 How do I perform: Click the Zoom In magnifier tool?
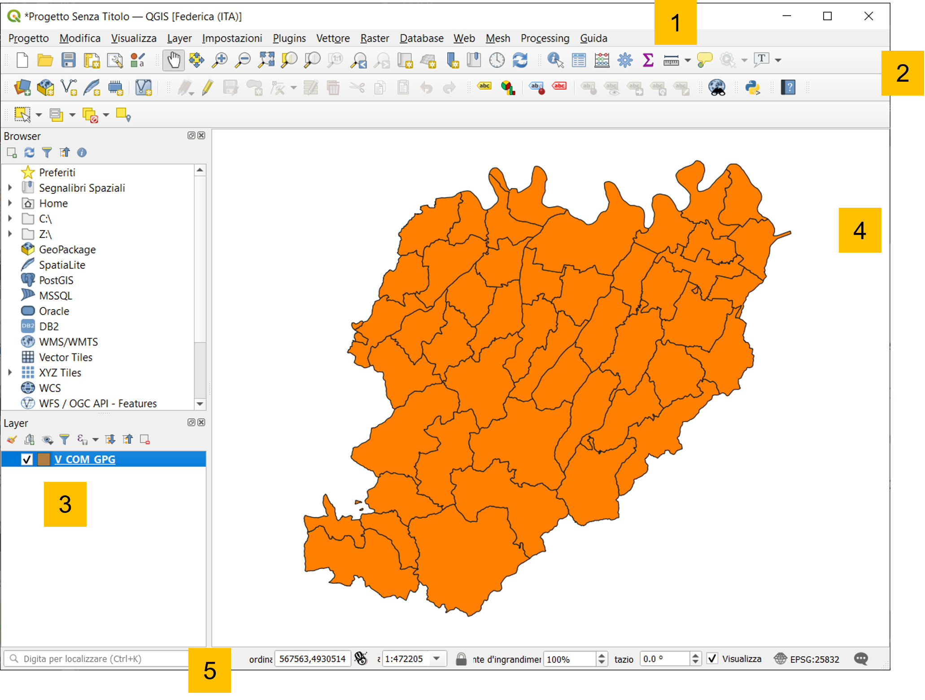(220, 60)
